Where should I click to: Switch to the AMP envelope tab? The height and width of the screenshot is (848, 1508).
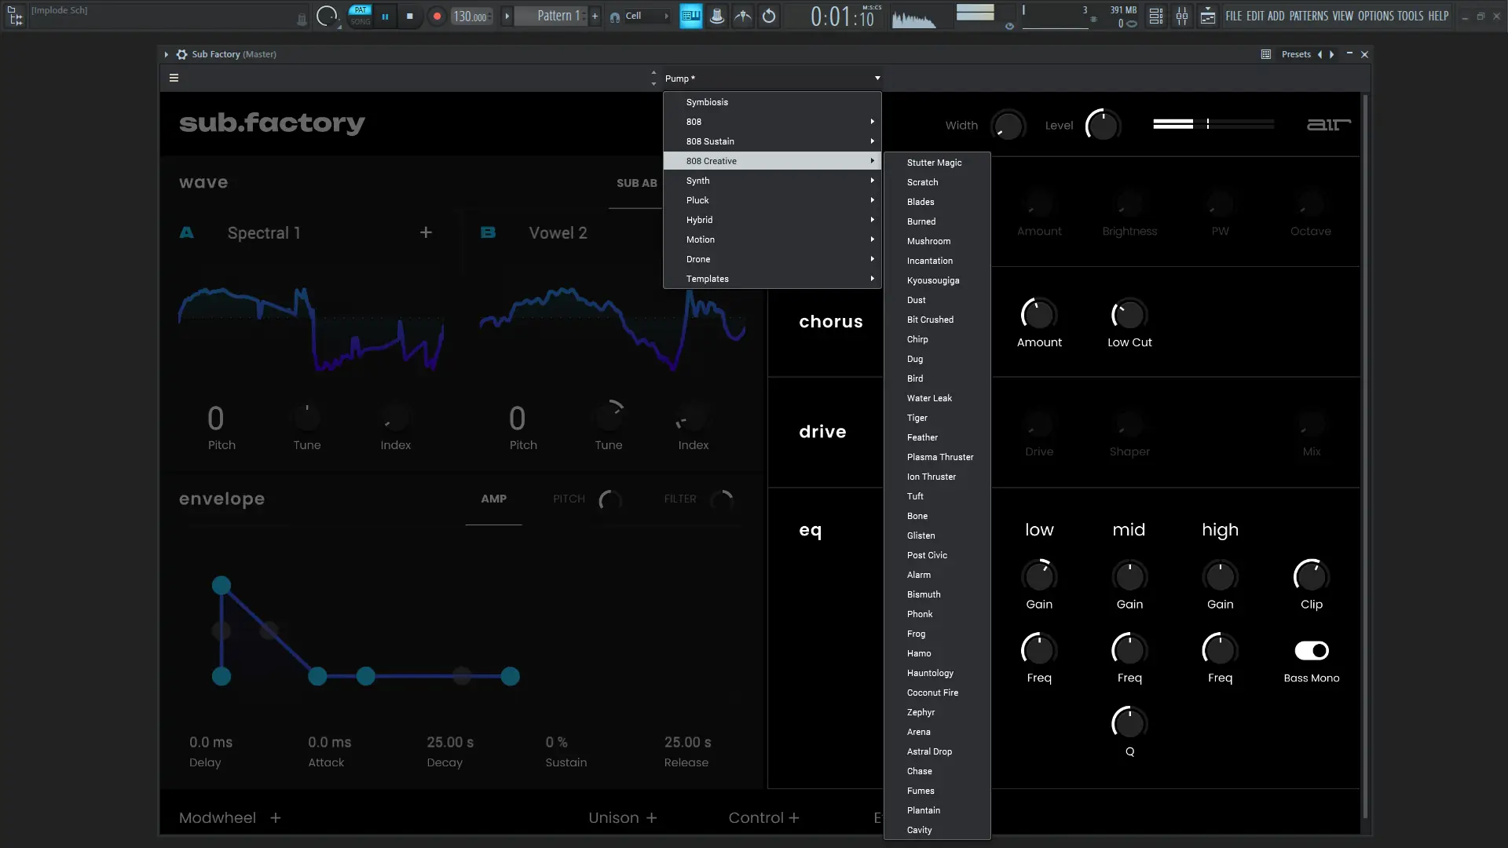(493, 499)
